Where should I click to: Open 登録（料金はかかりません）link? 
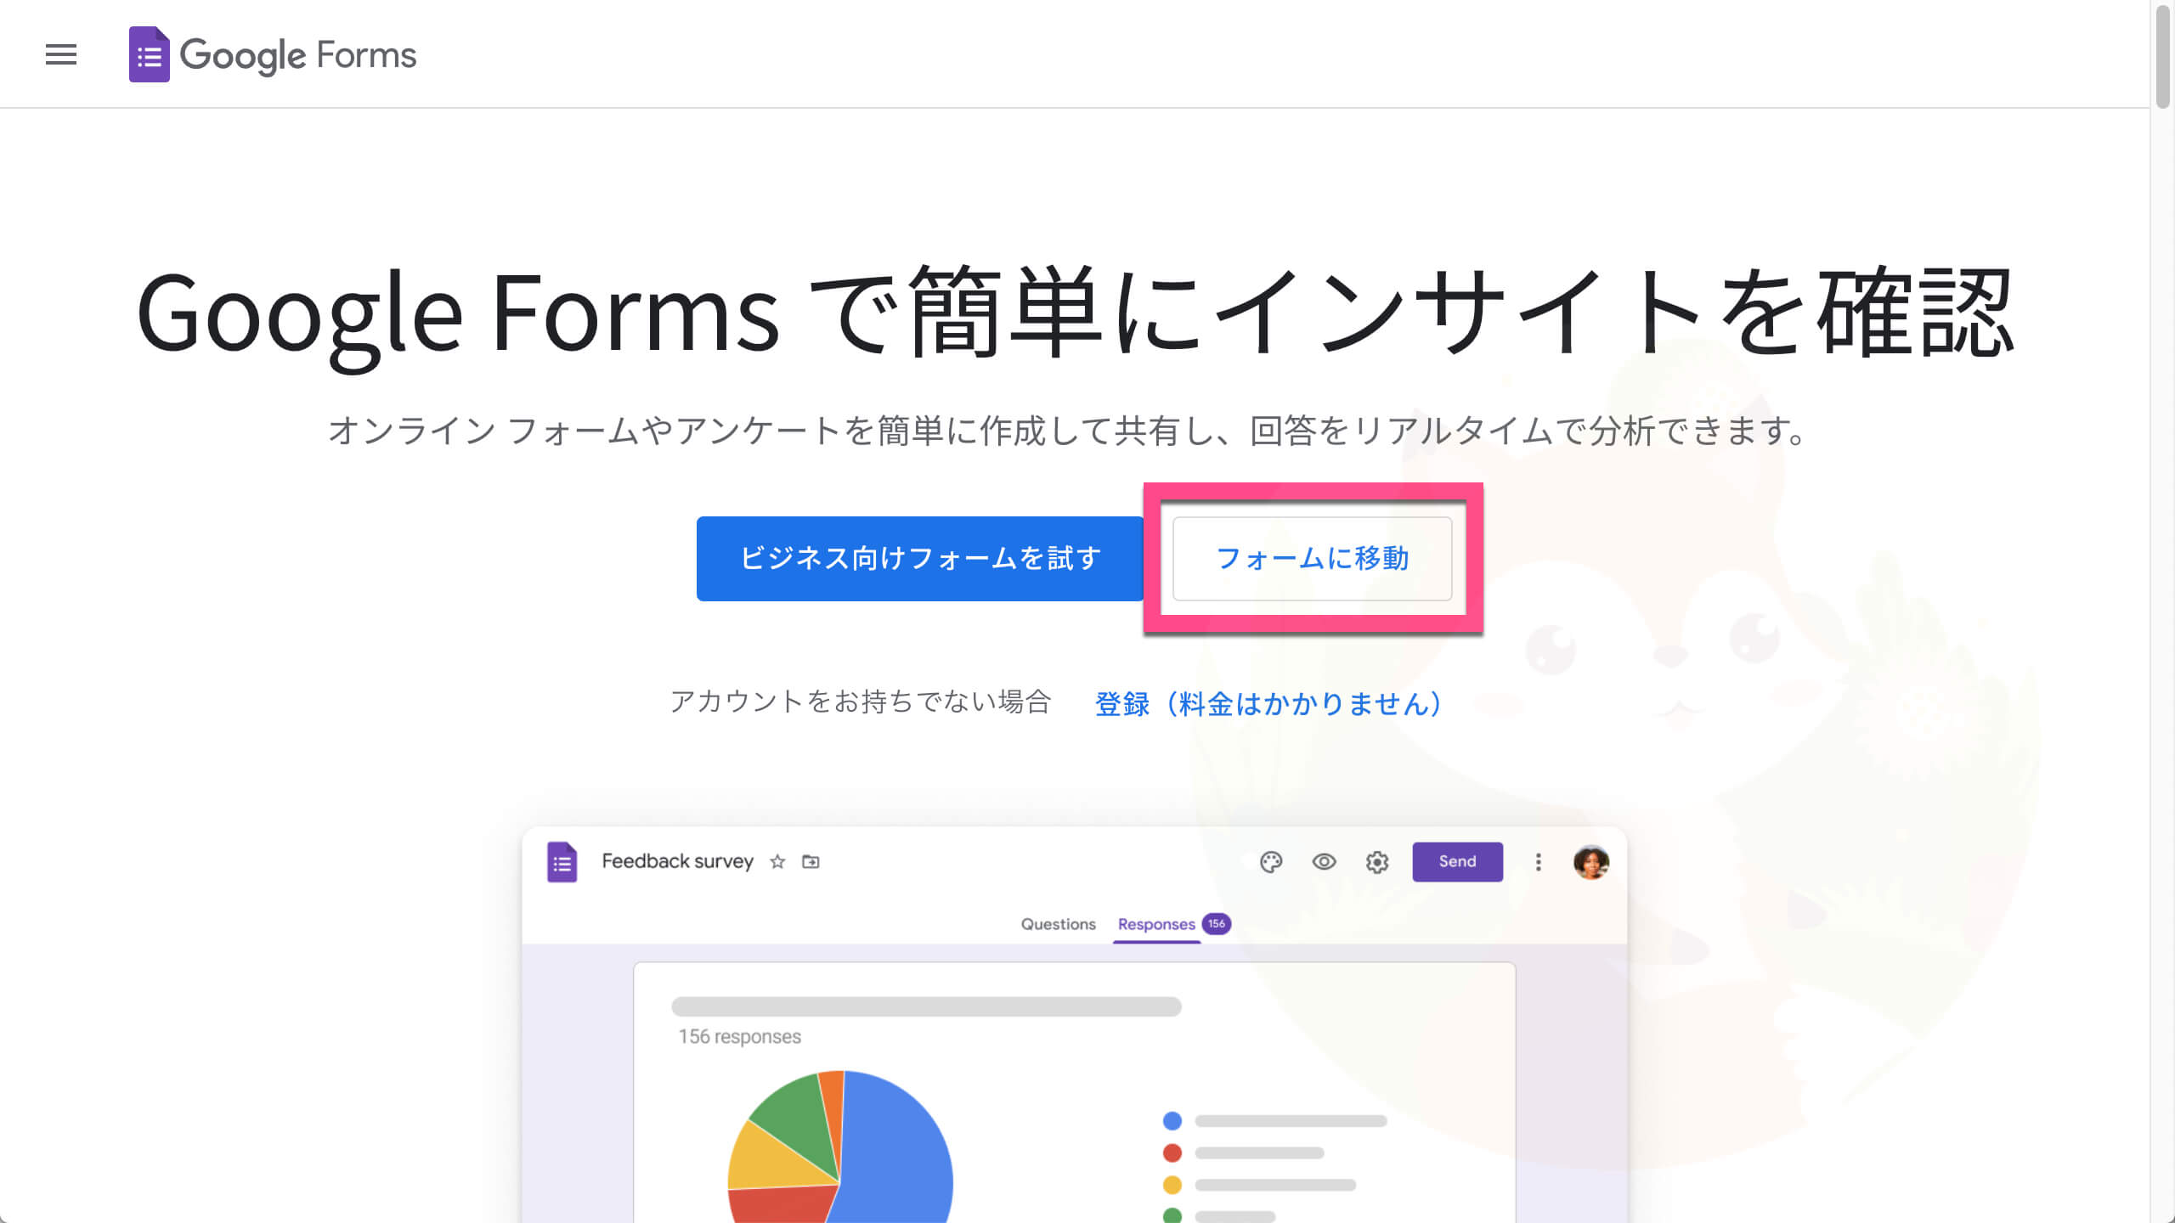point(1268,703)
